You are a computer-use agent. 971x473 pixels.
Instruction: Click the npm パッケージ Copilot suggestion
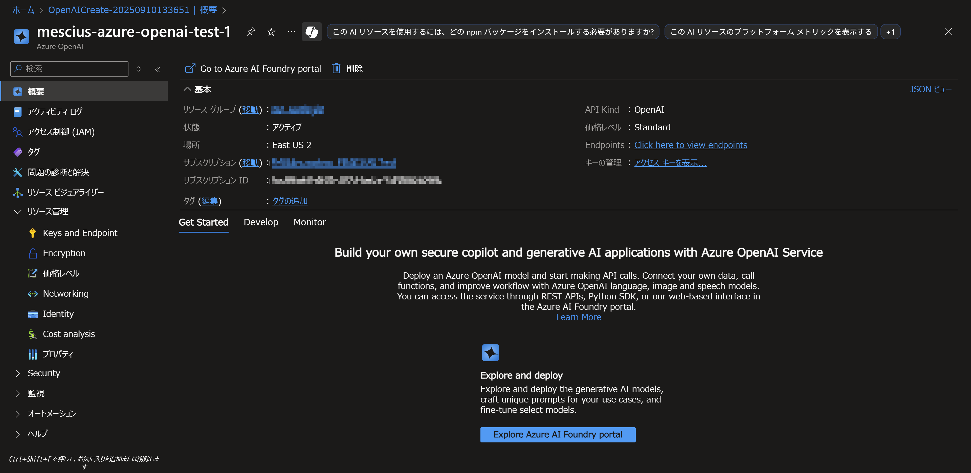493,32
